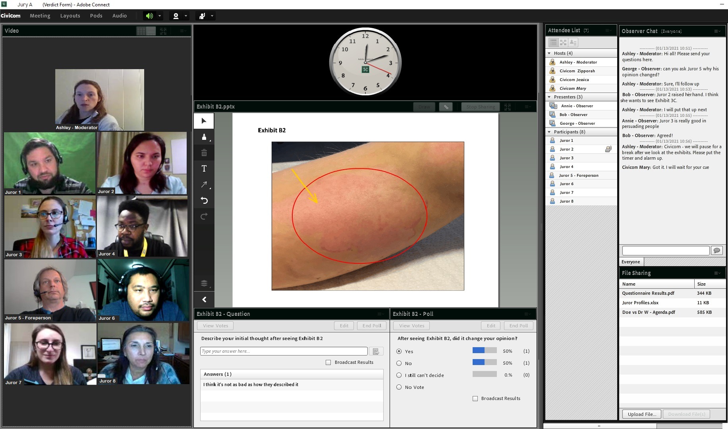The height and width of the screenshot is (429, 728).
Task: Click the 'Type your answer here' field
Action: (x=284, y=351)
